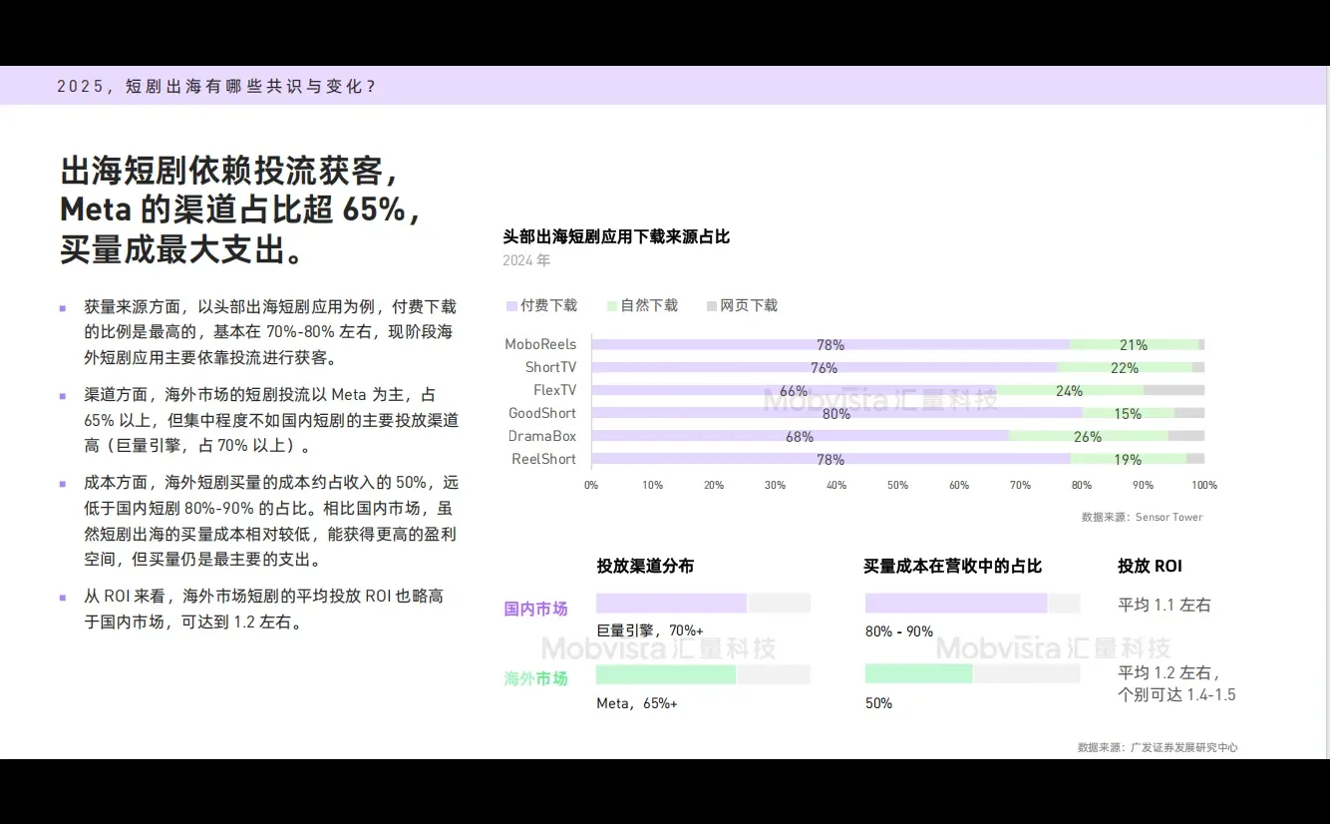Click the 投放渠道分布 section header
This screenshot has height=824, width=1330.
click(x=643, y=566)
